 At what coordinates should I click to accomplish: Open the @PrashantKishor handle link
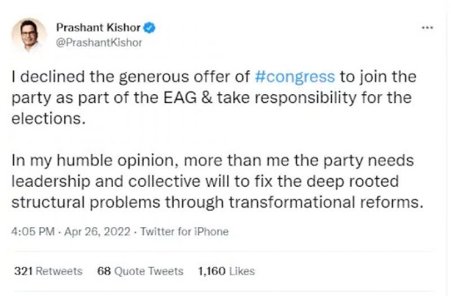99,42
